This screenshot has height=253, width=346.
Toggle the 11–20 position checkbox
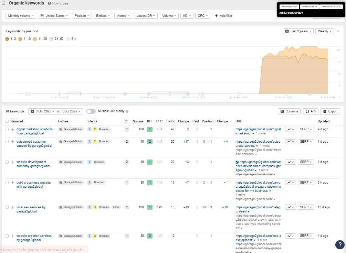click(x=35, y=39)
